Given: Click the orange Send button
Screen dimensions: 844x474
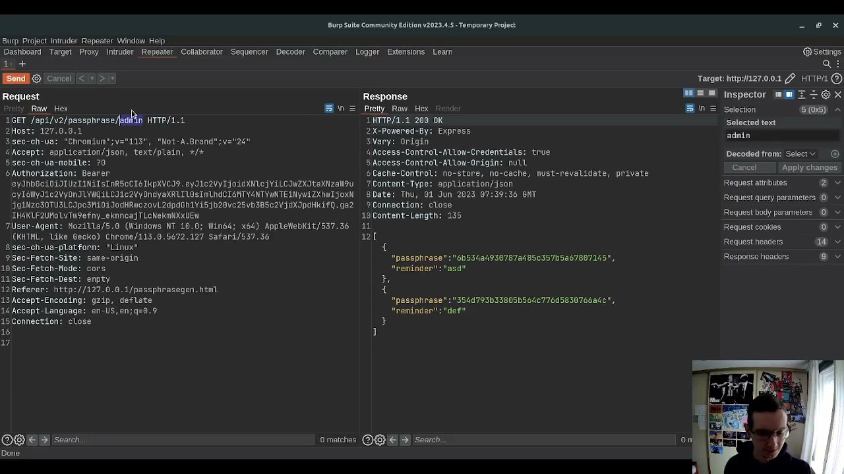Looking at the screenshot, I should tap(16, 78).
